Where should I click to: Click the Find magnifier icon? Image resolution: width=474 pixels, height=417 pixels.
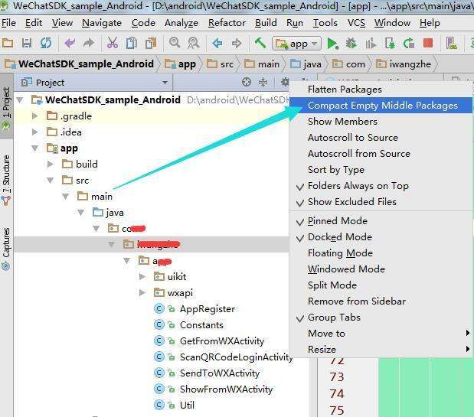(175, 43)
